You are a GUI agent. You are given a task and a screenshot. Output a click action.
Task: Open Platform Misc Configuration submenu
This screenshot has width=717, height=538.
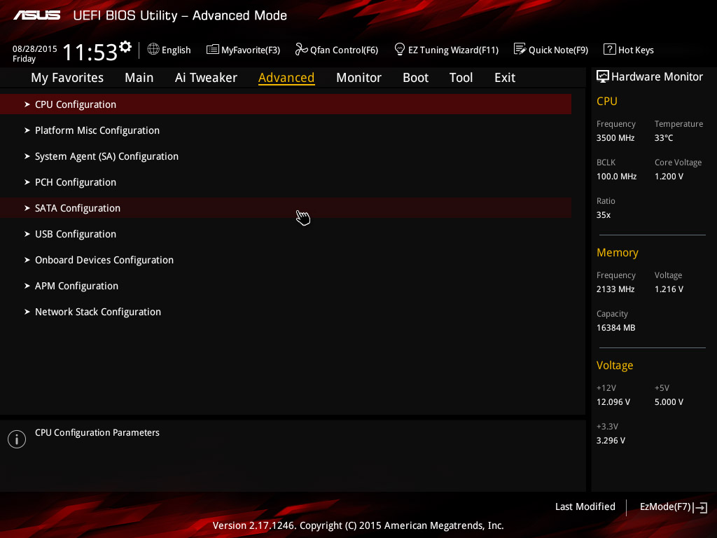(286, 130)
